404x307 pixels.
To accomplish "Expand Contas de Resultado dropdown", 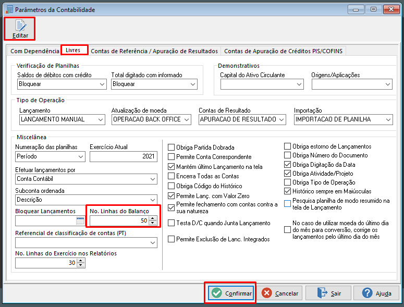I will 242,119.
